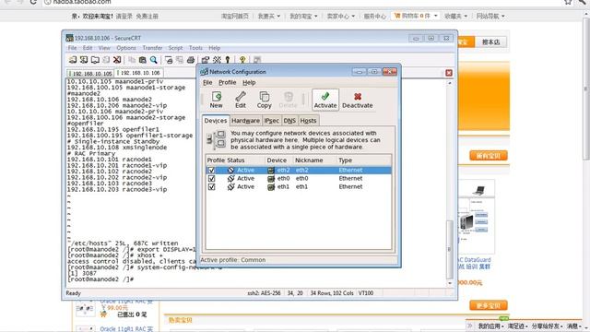Open the Profile menu in Network Configuration

point(228,82)
